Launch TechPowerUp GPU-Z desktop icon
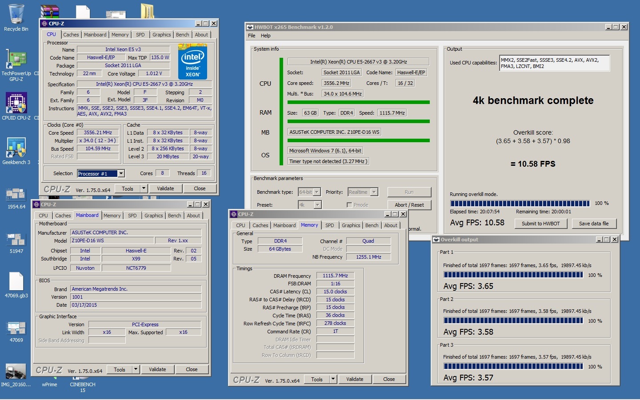Image resolution: width=640 pixels, height=400 pixels. click(x=16, y=65)
